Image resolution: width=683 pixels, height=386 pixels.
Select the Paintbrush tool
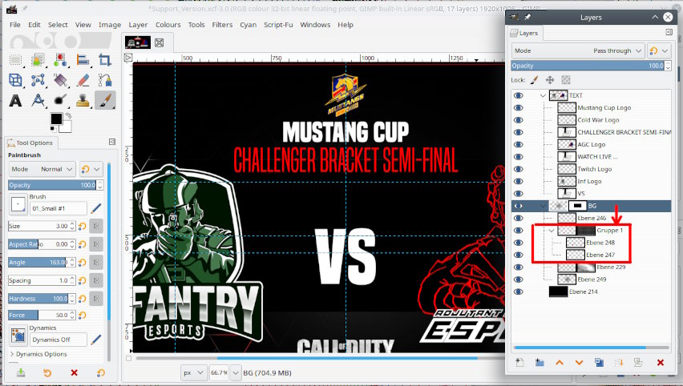tap(104, 101)
